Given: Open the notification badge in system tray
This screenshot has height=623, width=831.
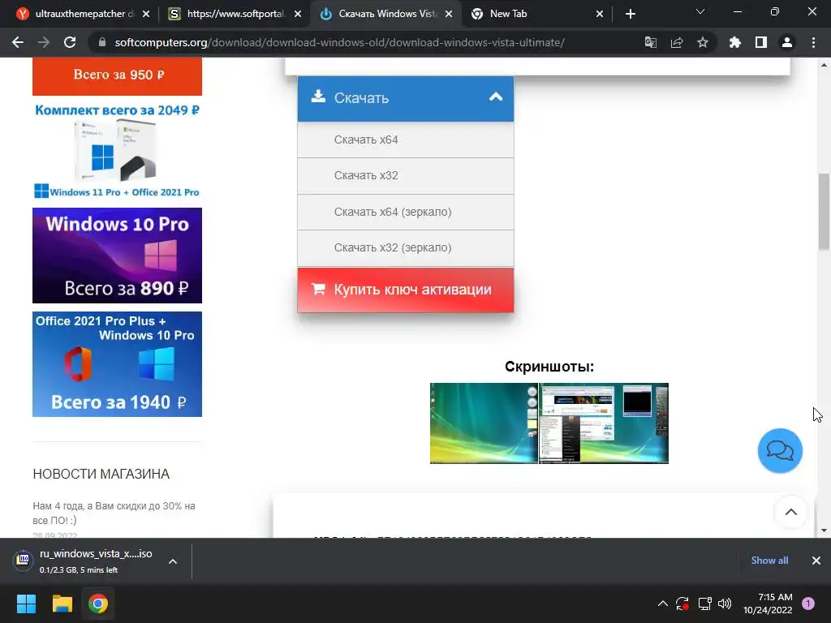Looking at the screenshot, I should pos(808,604).
